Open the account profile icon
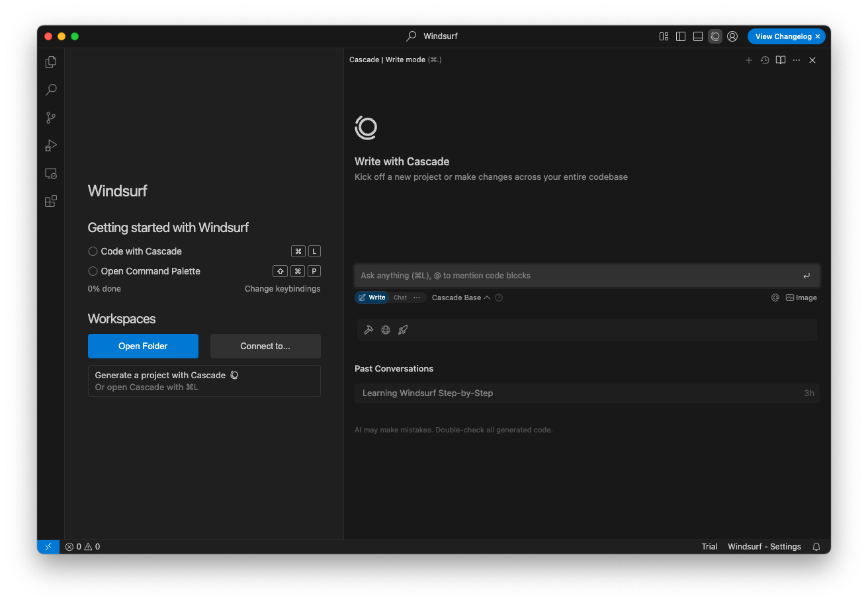The image size is (868, 603). tap(732, 36)
